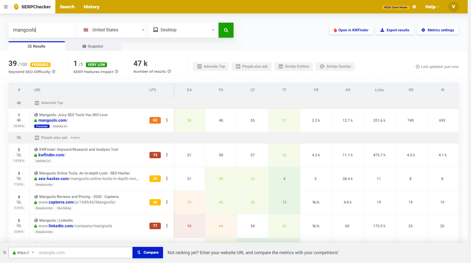Sort by LPS column header
471x263 pixels.
click(152, 90)
